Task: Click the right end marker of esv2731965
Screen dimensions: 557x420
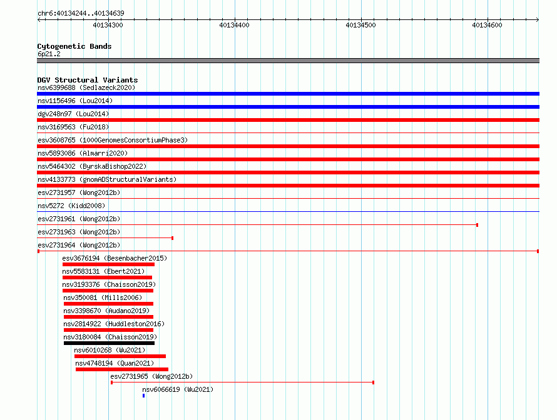Action: coord(374,382)
